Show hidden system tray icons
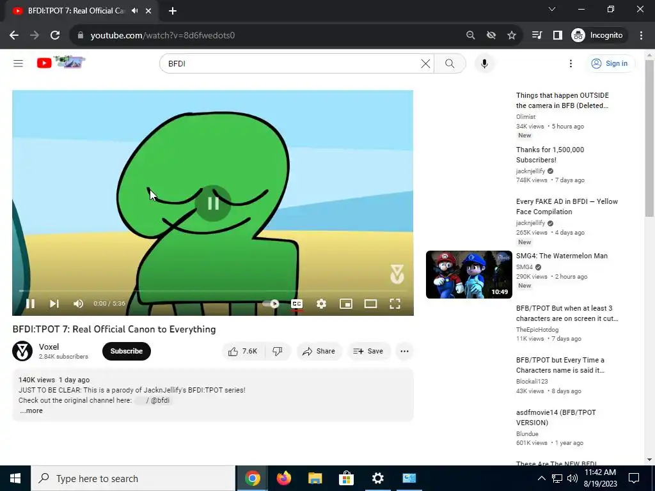The width and height of the screenshot is (655, 491). [541, 478]
